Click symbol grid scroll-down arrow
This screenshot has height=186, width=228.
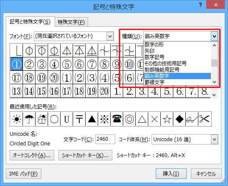tap(214, 95)
